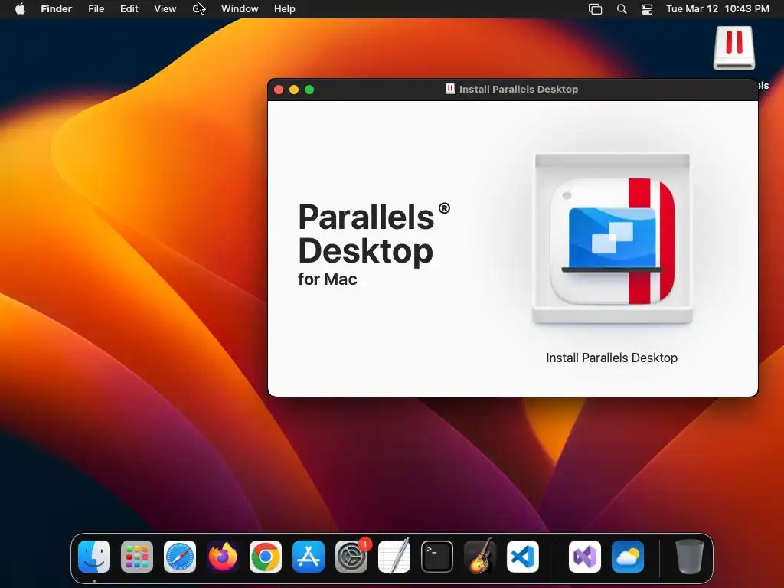Open the Install Parallels Desktop installer icon
This screenshot has height=588, width=784.
click(x=612, y=239)
